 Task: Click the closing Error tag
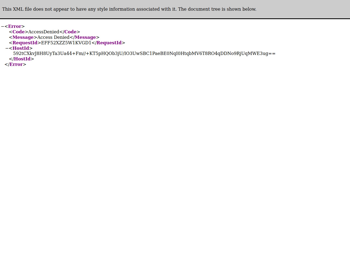[x=15, y=65]
